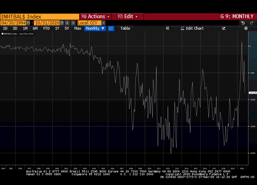
Task: Click the annotate pencil icon
Action: point(224,28)
